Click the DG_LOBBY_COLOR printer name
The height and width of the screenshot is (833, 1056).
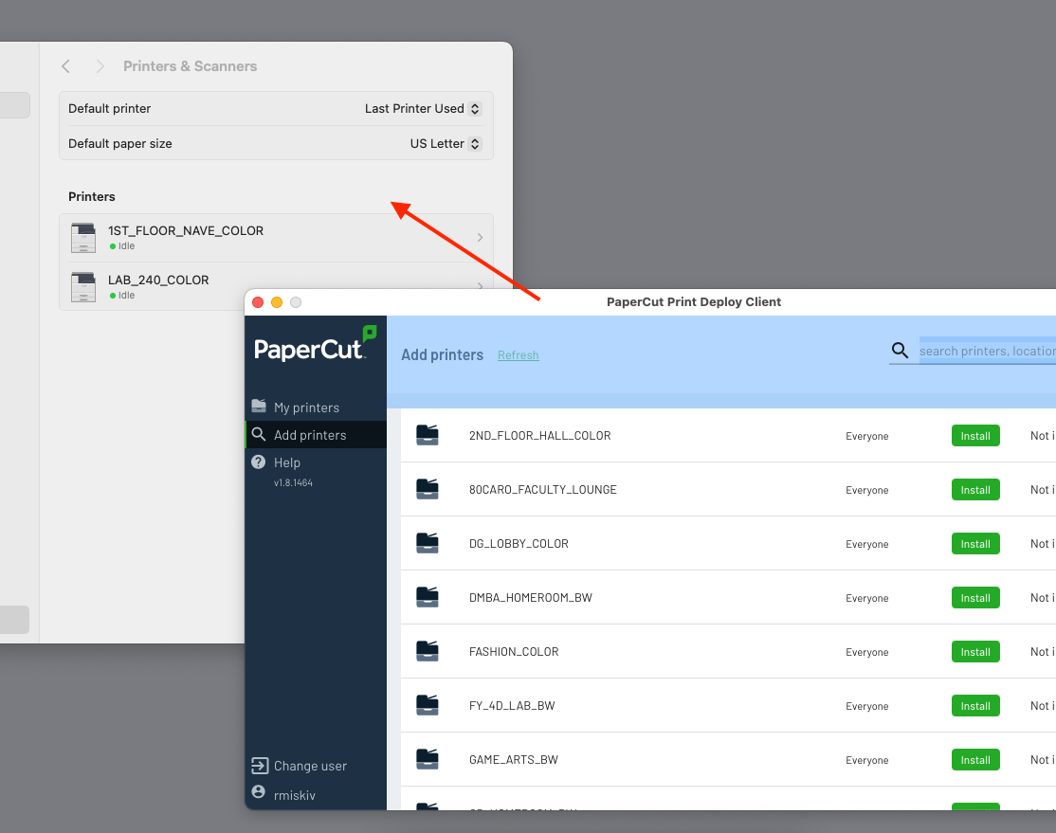(519, 543)
